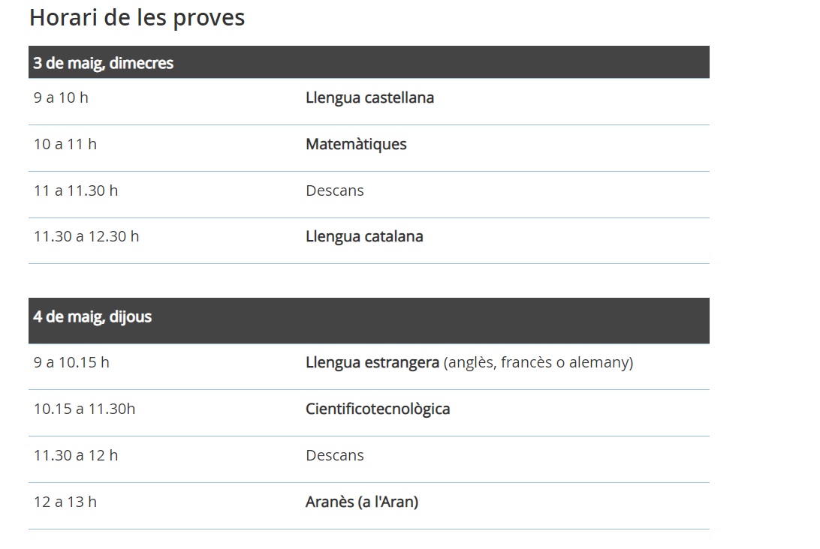Image resolution: width=820 pixels, height=549 pixels.
Task: Click the "11.30 a 12 h" time cell
Action: point(76,455)
